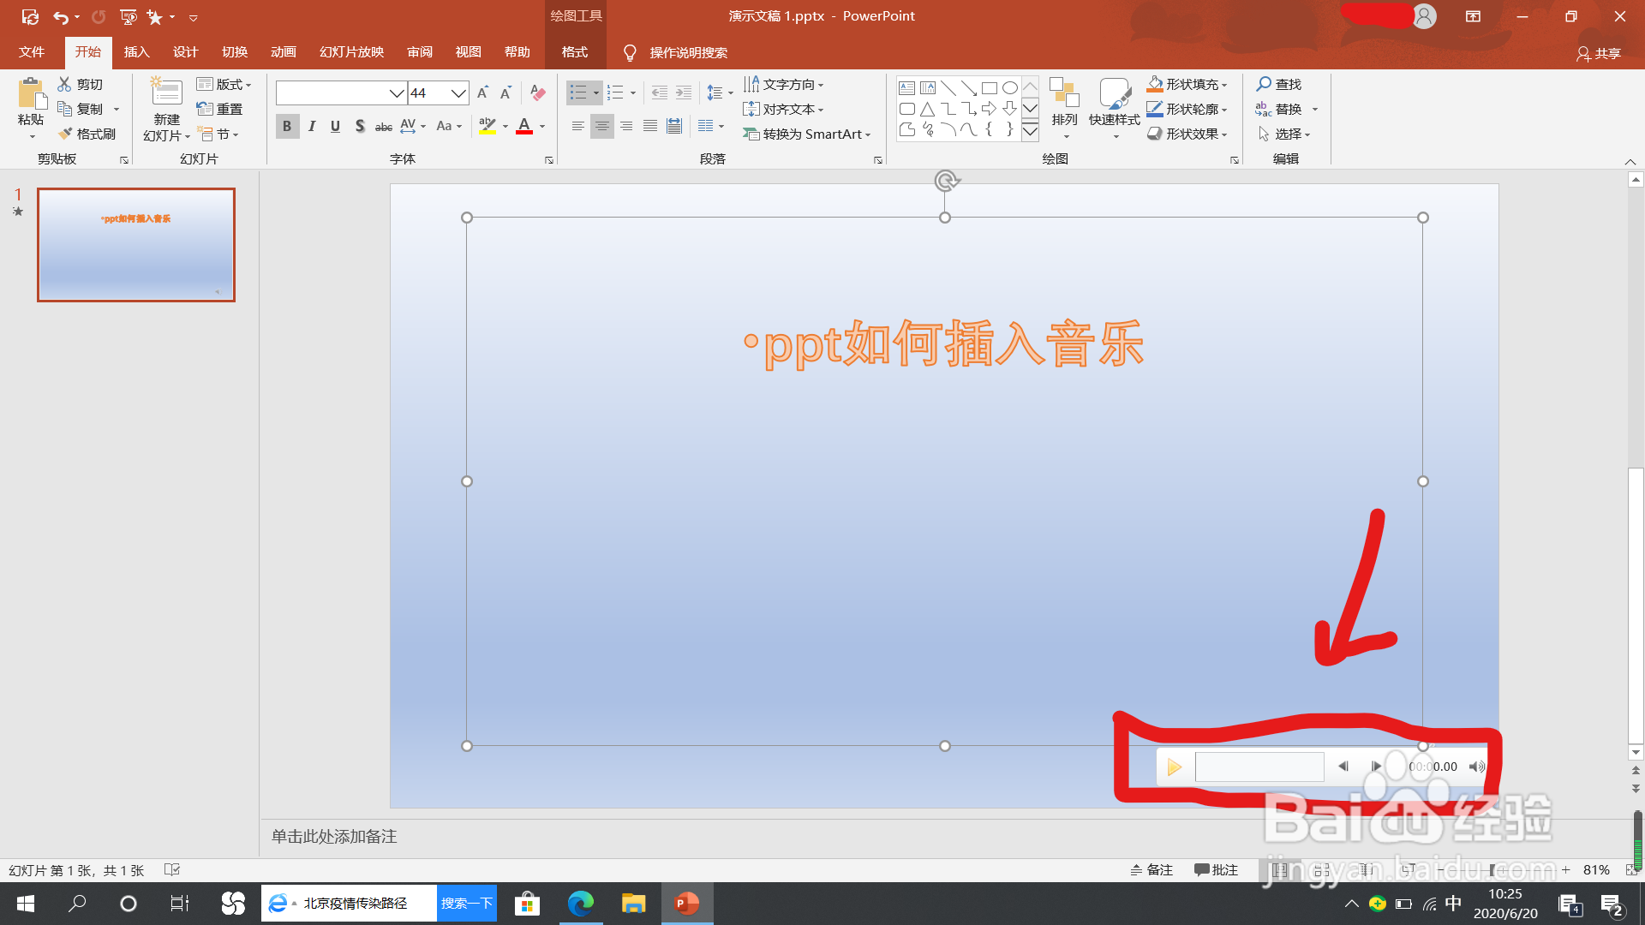Click the Increase Font Size icon
Screen dimensions: 1645x925
click(x=482, y=92)
